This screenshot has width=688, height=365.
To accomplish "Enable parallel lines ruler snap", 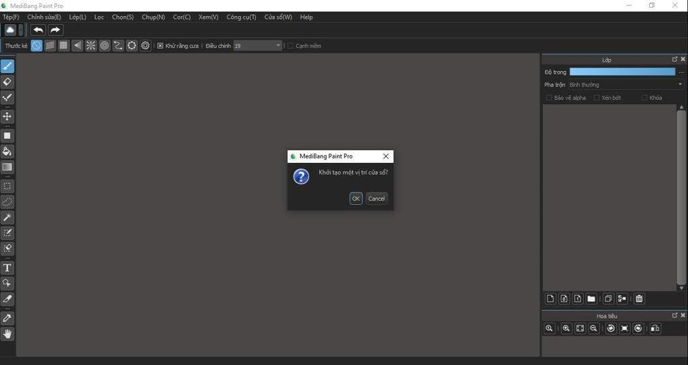I will [50, 46].
